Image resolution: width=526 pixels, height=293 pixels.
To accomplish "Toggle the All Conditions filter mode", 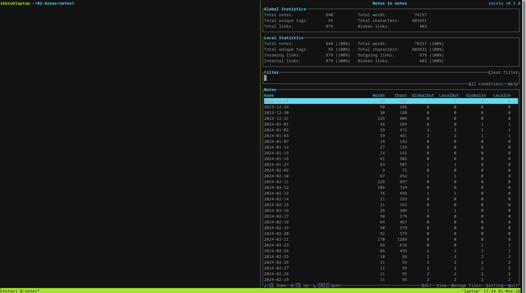I will pos(485,84).
